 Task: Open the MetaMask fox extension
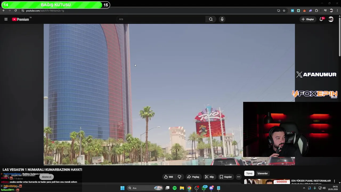click(x=304, y=11)
